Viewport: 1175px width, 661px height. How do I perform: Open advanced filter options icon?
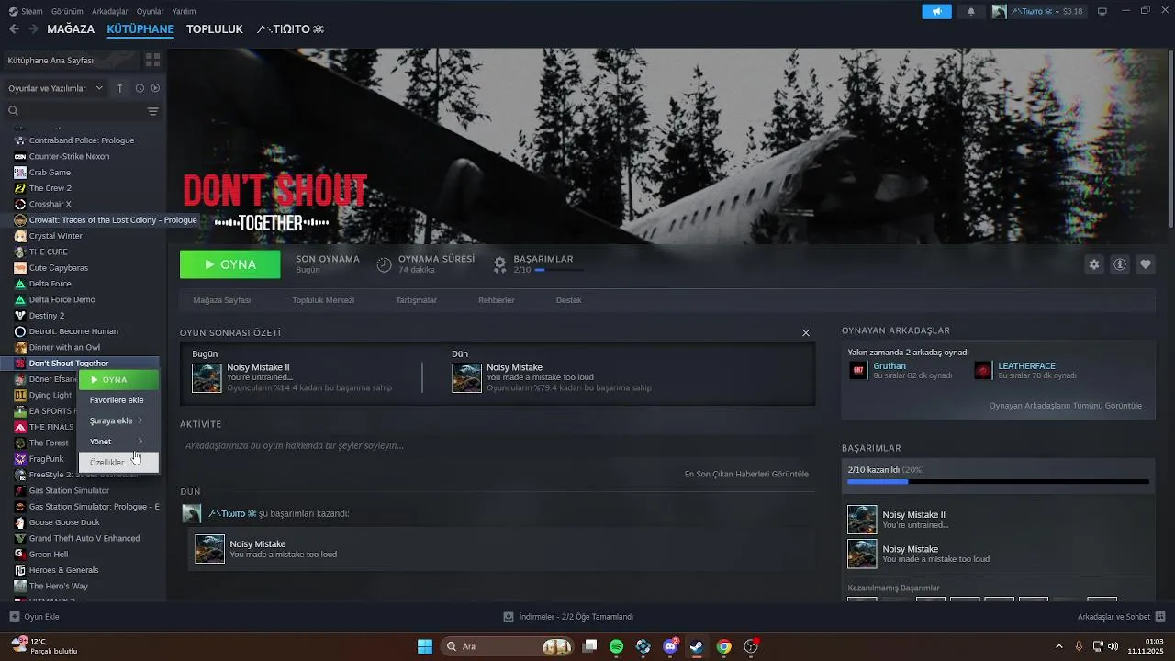(152, 111)
